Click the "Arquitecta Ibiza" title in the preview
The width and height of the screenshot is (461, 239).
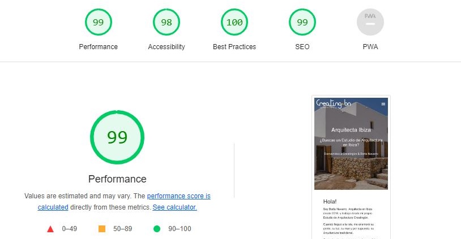click(x=351, y=129)
